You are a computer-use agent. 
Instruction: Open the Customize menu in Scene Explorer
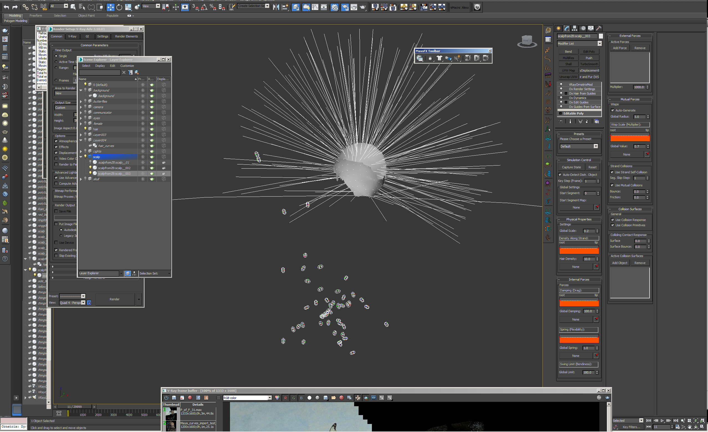(x=127, y=66)
